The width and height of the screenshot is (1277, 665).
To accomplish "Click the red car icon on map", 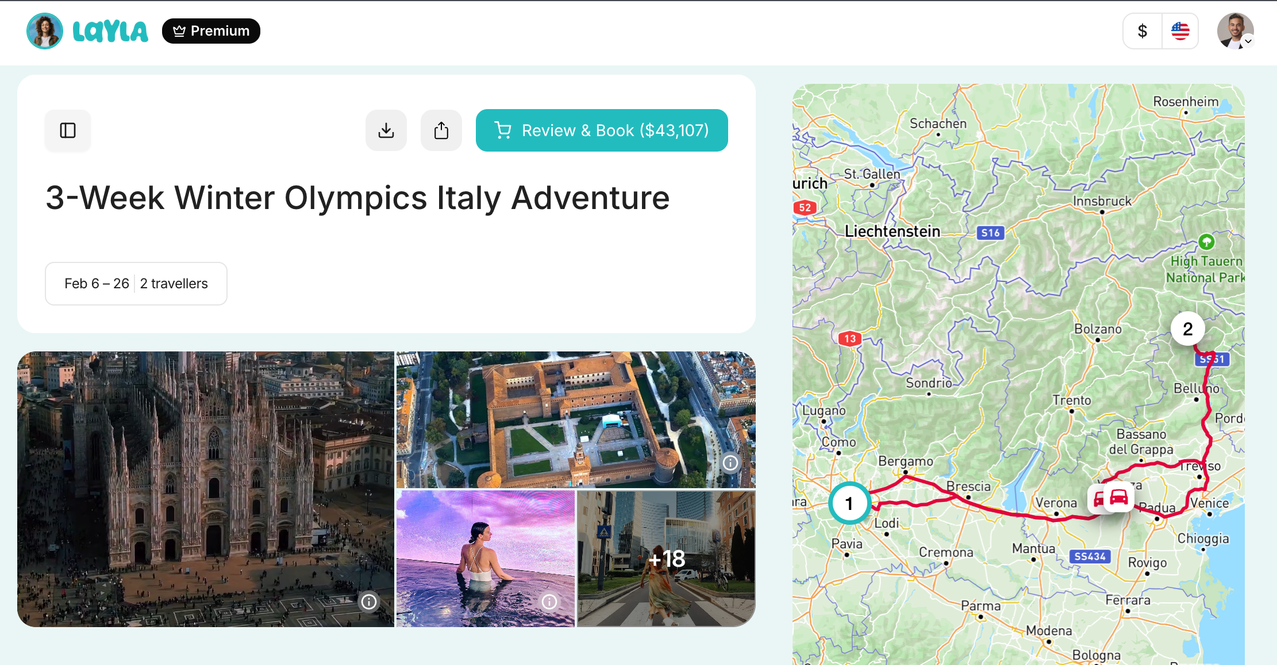I will (1118, 497).
